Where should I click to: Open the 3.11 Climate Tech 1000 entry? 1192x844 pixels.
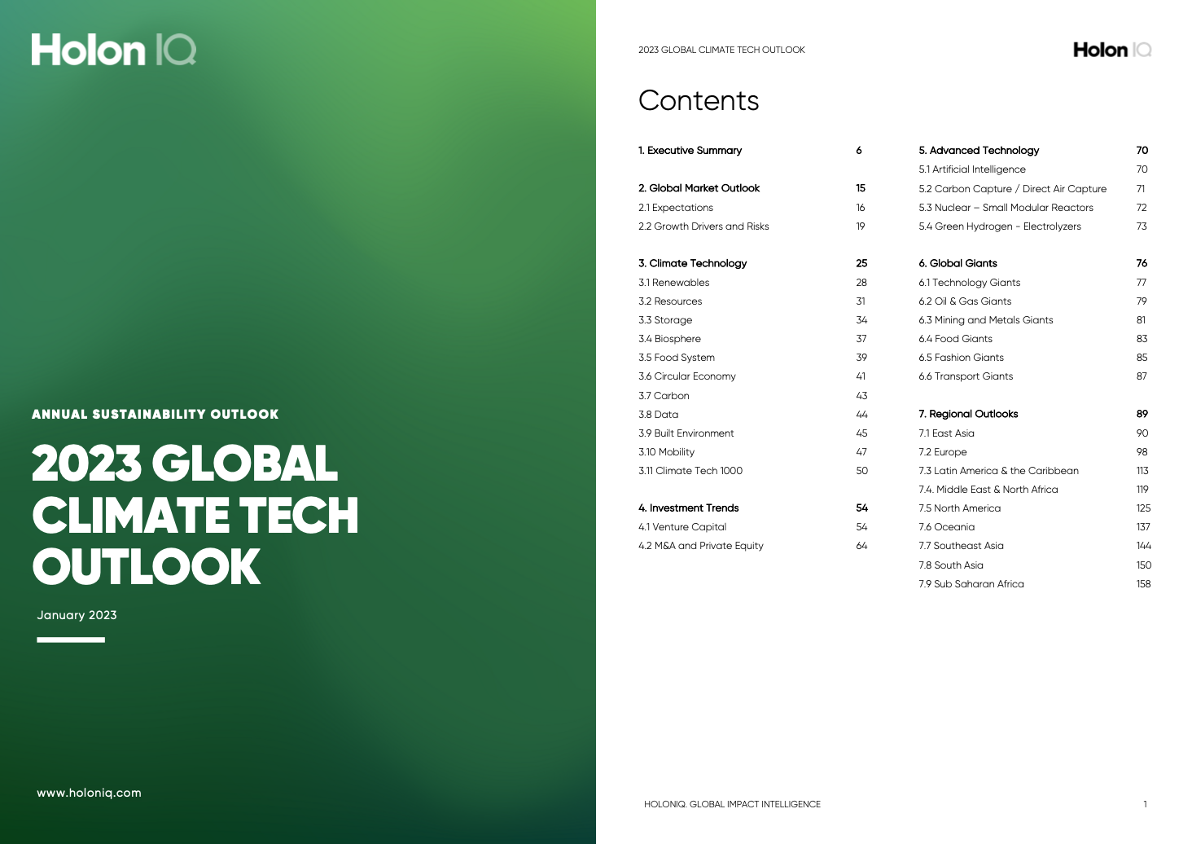coord(690,470)
